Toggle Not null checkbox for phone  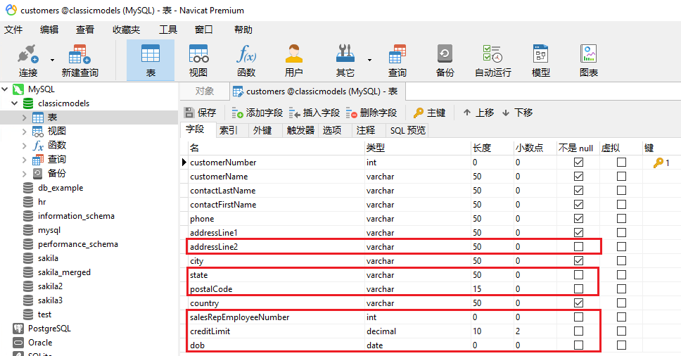(578, 218)
